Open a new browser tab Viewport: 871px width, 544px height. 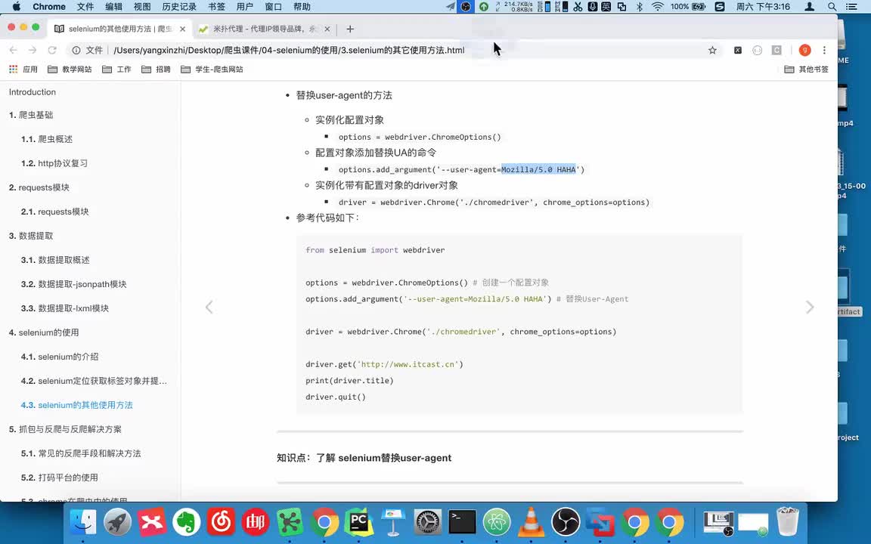pyautogui.click(x=350, y=29)
